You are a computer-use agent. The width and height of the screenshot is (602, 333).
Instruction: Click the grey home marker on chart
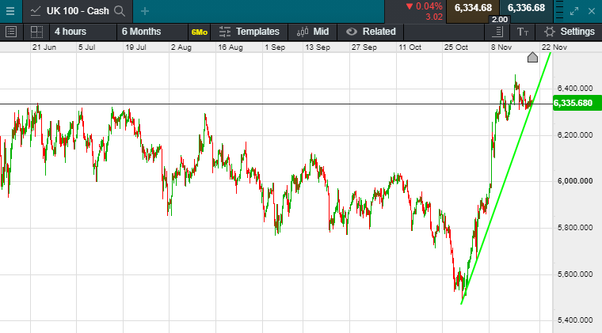coord(532,57)
